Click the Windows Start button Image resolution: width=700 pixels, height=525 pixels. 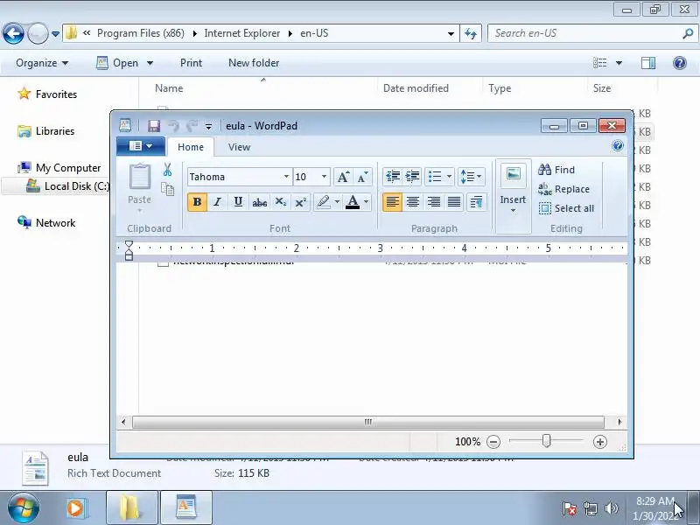pos(23,508)
